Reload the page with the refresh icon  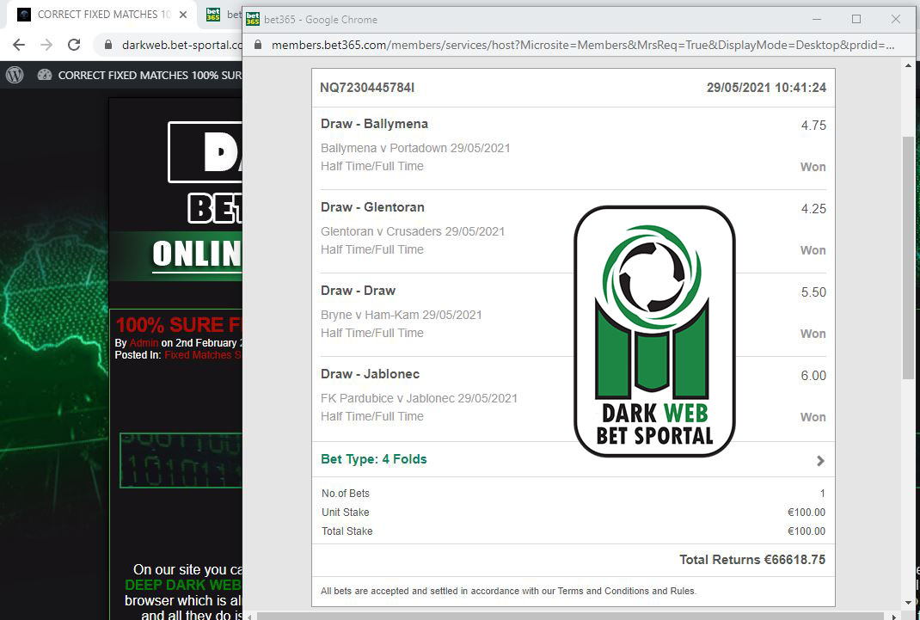click(x=74, y=46)
